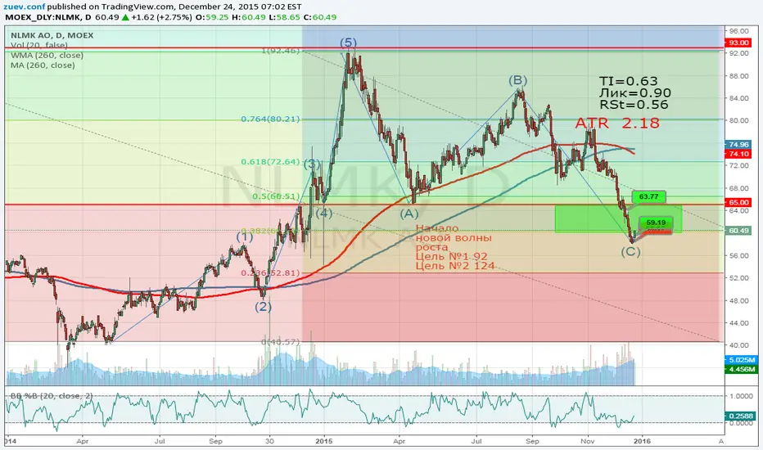The width and height of the screenshot is (763, 450).
Task: Click the 40.00 price axis label
Action: (x=738, y=345)
